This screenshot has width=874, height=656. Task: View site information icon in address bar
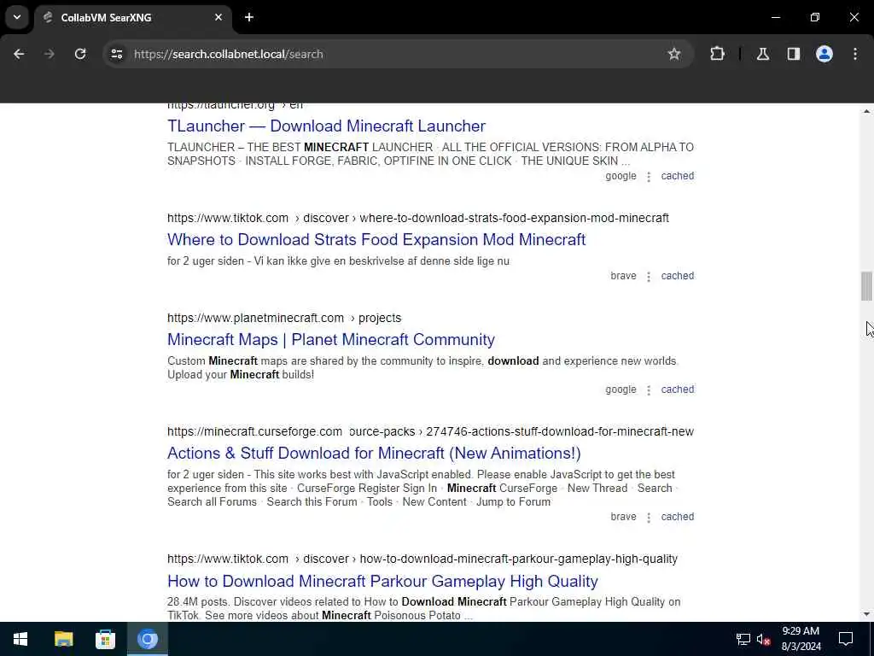tap(116, 54)
